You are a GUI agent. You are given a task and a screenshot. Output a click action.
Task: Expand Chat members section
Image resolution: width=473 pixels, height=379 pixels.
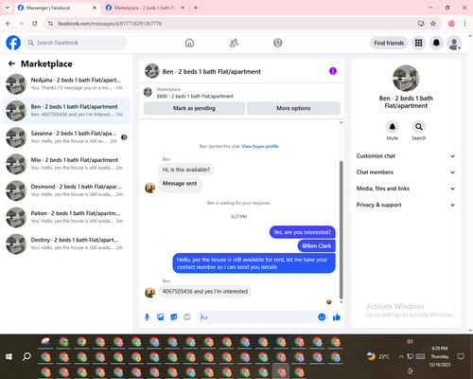[406, 172]
